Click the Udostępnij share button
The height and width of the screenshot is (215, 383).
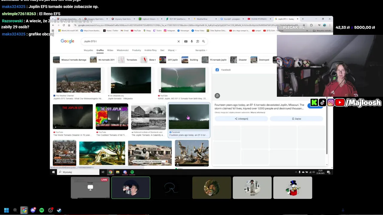[x=241, y=119]
